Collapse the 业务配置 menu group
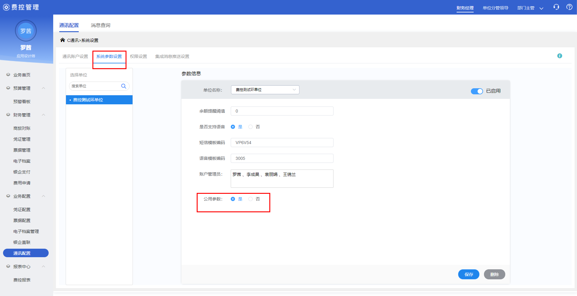The image size is (577, 296). pos(43,196)
